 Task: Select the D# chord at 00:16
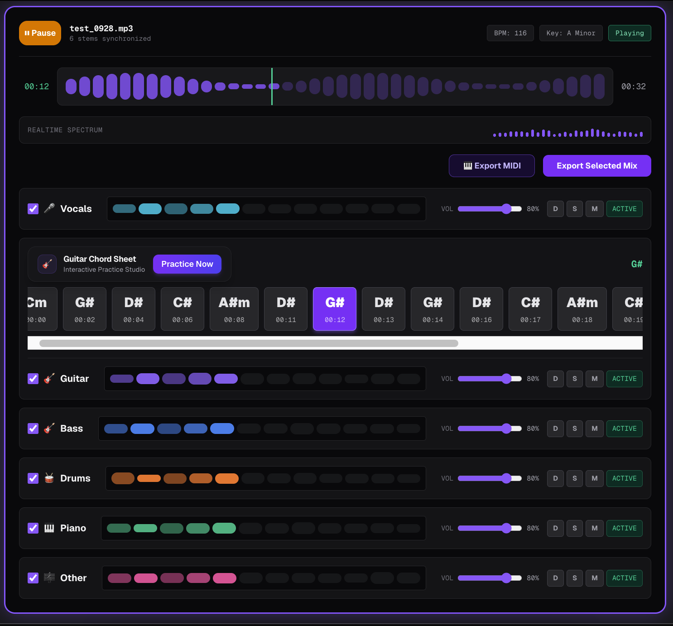[x=481, y=309]
